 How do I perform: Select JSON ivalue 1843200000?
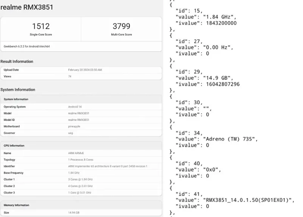point(221,23)
